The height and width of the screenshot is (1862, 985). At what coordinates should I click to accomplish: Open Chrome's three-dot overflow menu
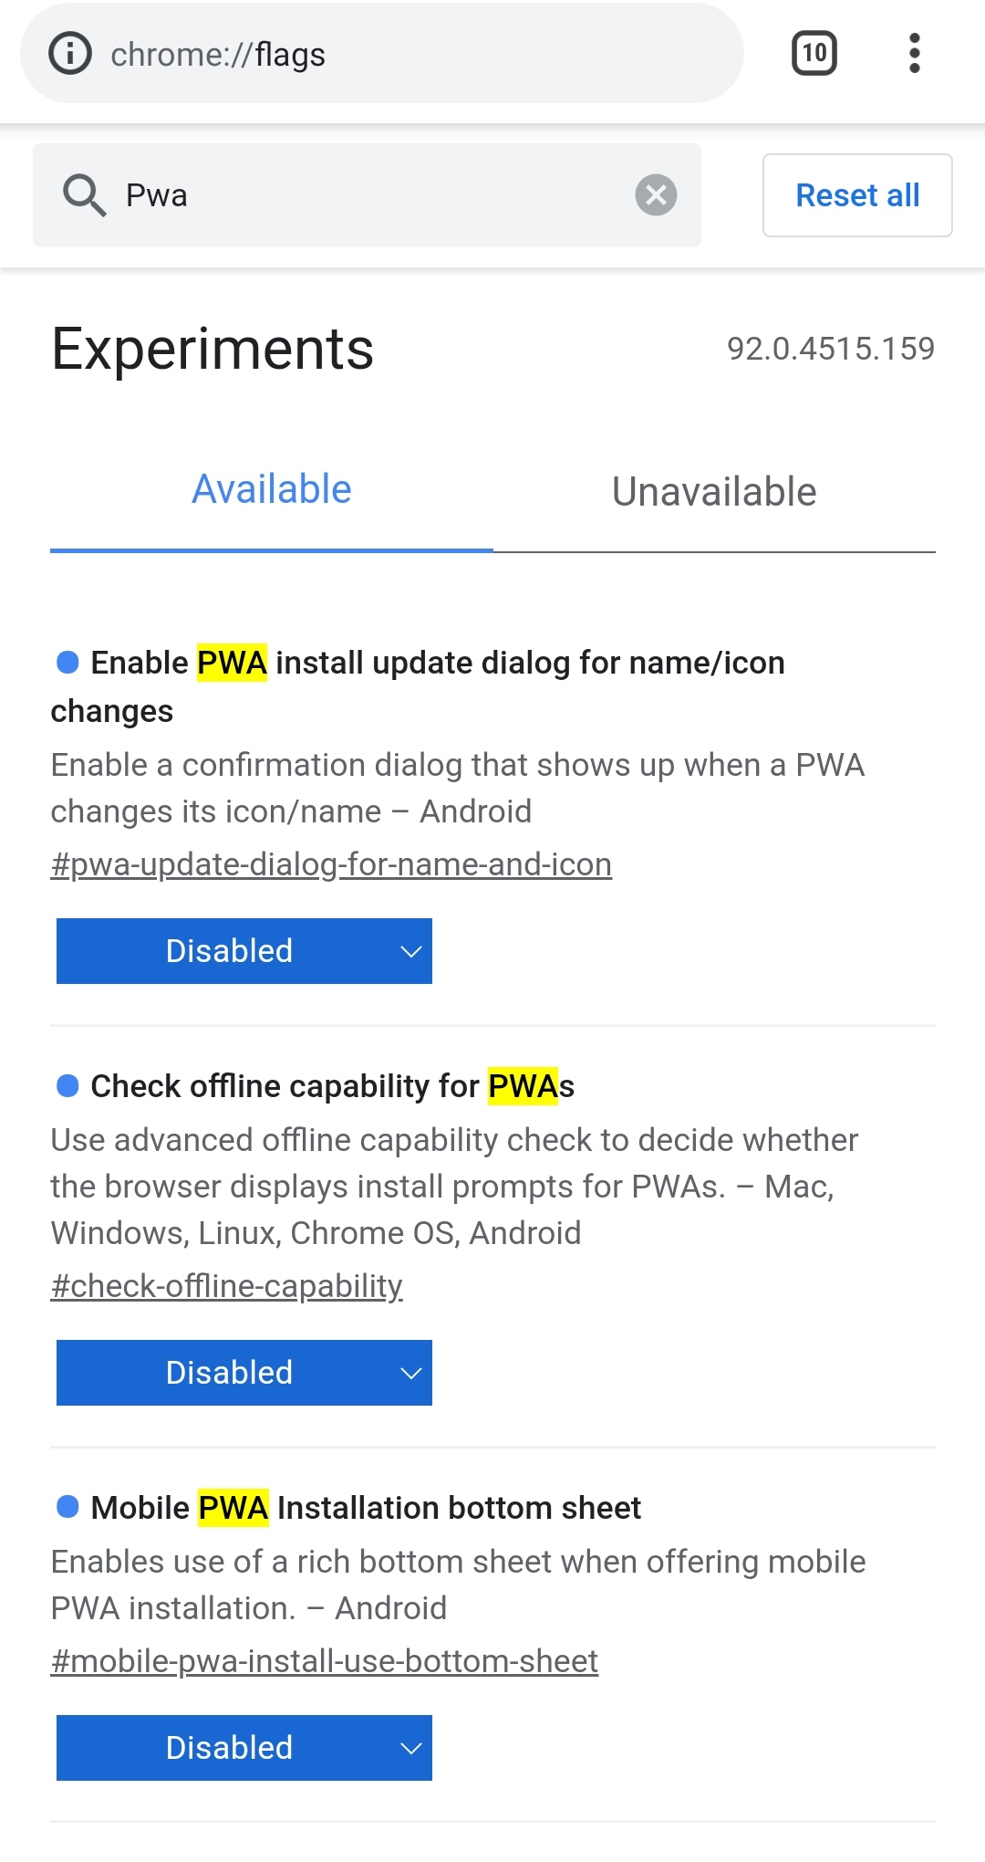[x=914, y=53]
